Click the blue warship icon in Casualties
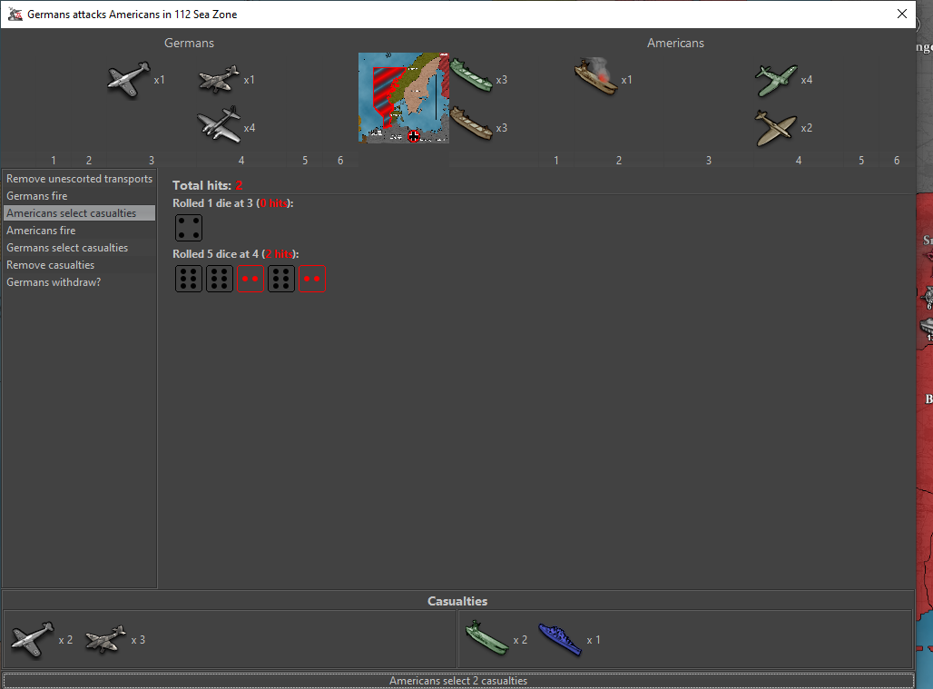 click(559, 639)
